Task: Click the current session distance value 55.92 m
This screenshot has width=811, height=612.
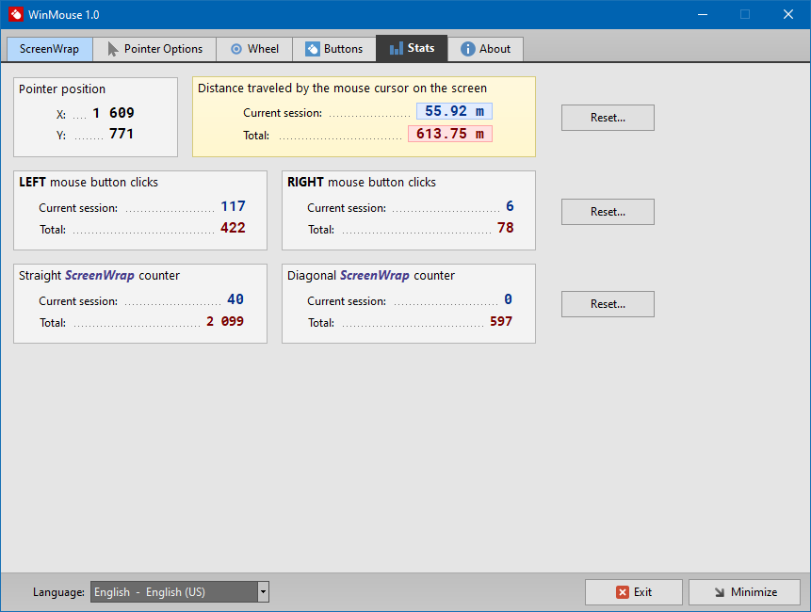Action: (x=454, y=111)
